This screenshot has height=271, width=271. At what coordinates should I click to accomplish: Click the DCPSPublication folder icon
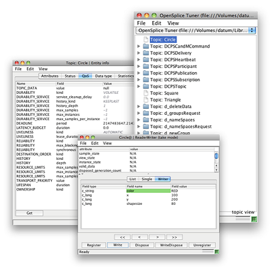click(146, 73)
